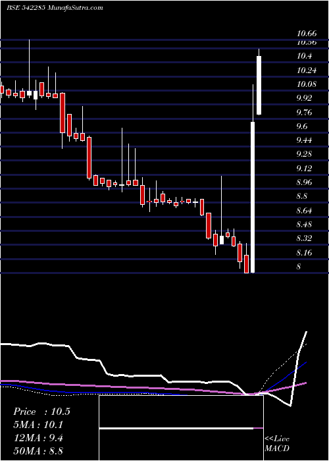Click the 12MA : 9.4 readout
Image resolution: width=329 pixels, height=461 pixels.
click(x=39, y=438)
